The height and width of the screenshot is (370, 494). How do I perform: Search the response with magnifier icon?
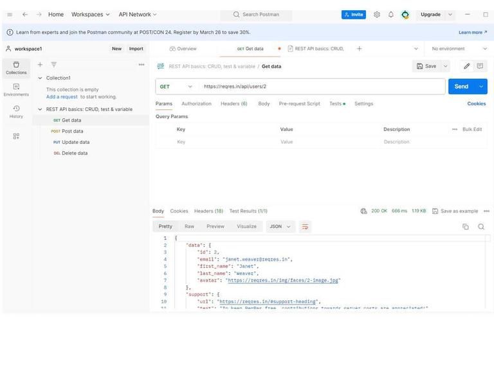pyautogui.click(x=481, y=226)
